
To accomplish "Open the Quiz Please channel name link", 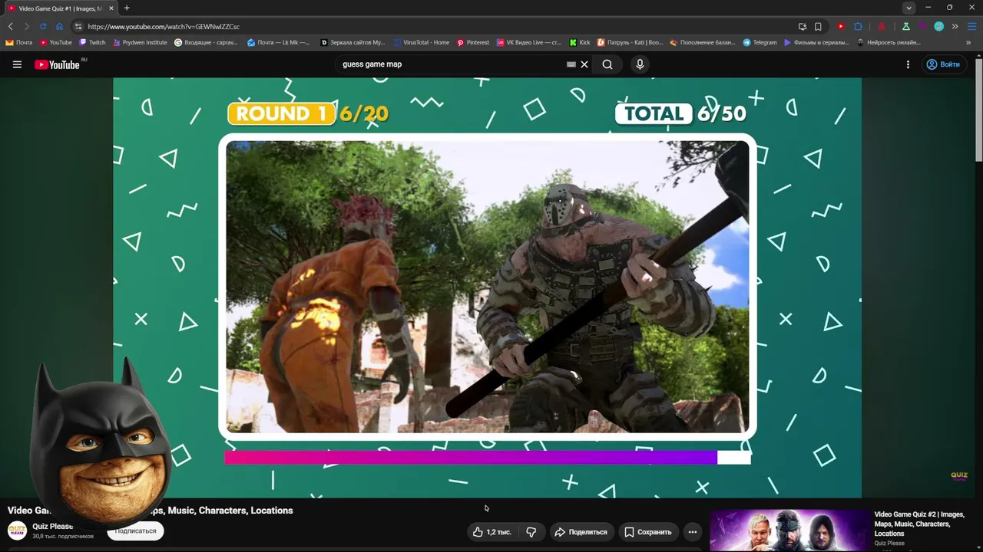I will (x=53, y=527).
